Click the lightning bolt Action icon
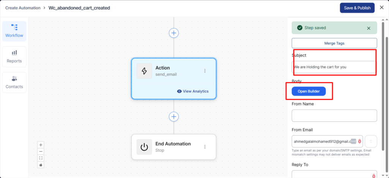The image size is (389, 178). pyautogui.click(x=144, y=71)
